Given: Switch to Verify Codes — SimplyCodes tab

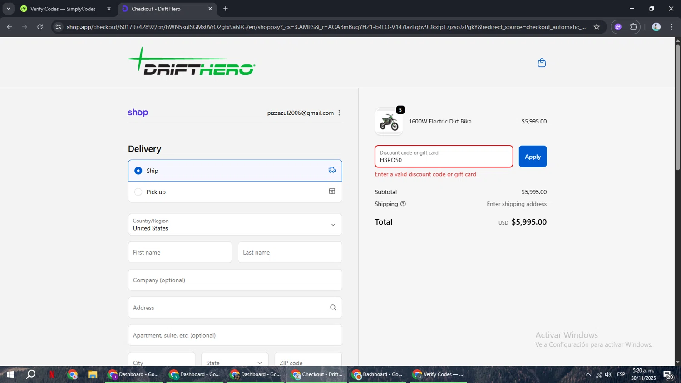Looking at the screenshot, I should [63, 9].
